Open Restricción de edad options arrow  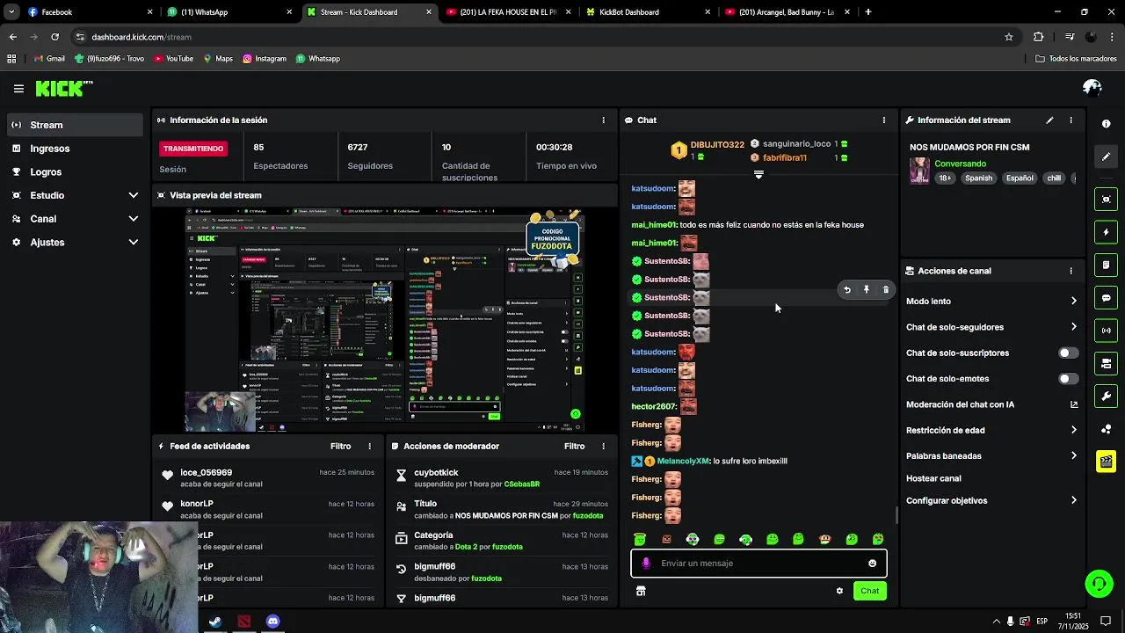(1073, 430)
